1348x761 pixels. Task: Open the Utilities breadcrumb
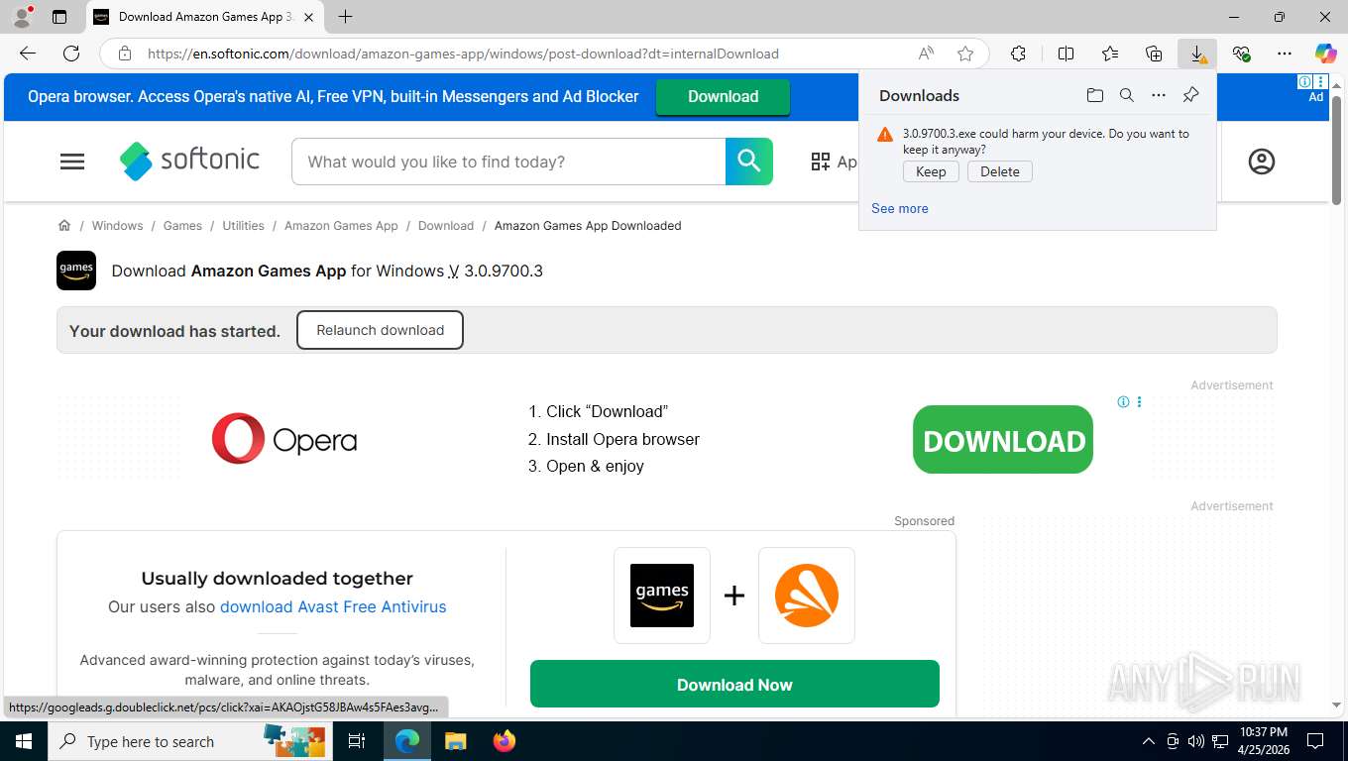pos(243,226)
